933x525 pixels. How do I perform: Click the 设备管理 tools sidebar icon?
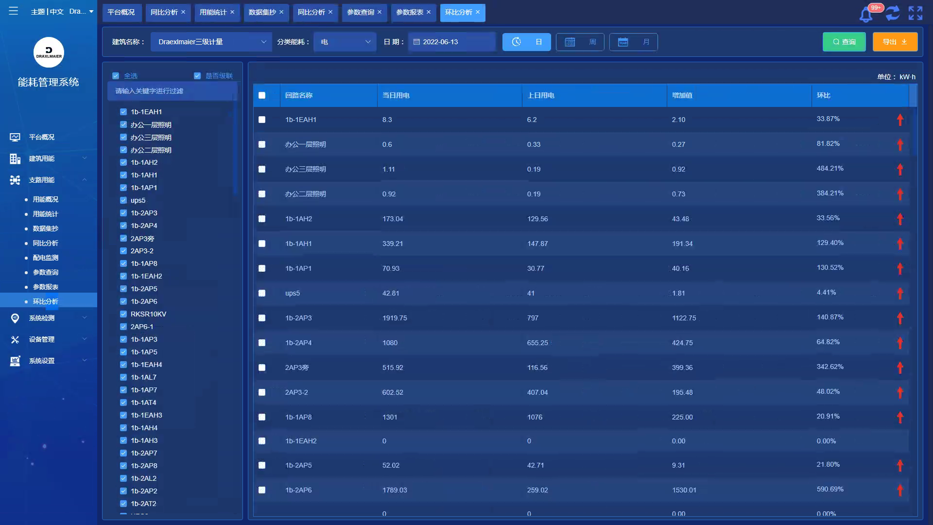[15, 339]
